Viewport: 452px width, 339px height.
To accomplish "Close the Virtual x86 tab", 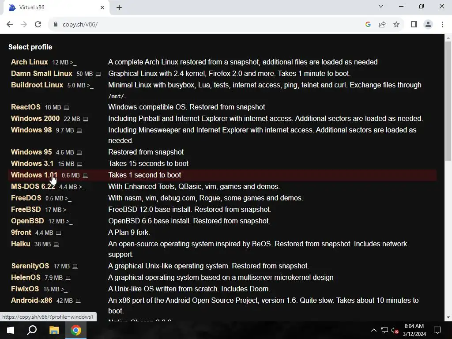I will [x=102, y=8].
